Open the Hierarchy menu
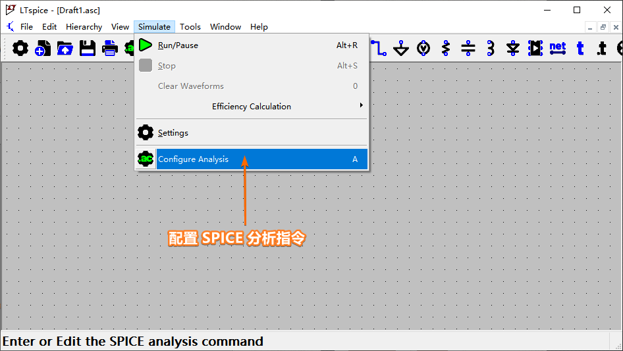This screenshot has width=623, height=351. (x=84, y=26)
